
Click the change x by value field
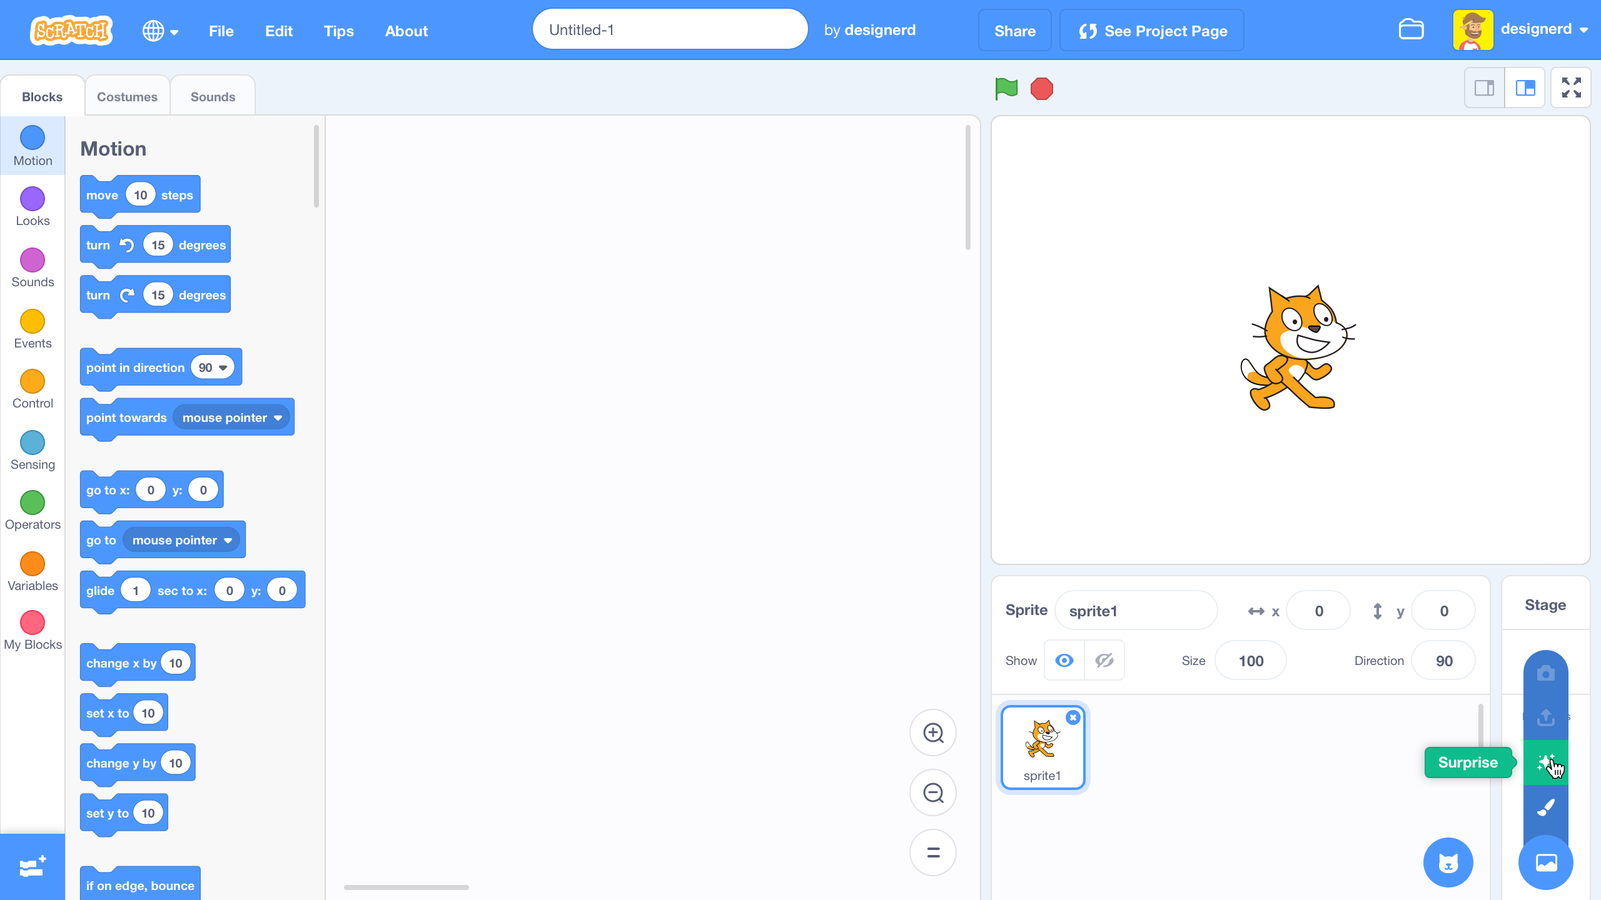pyautogui.click(x=176, y=663)
